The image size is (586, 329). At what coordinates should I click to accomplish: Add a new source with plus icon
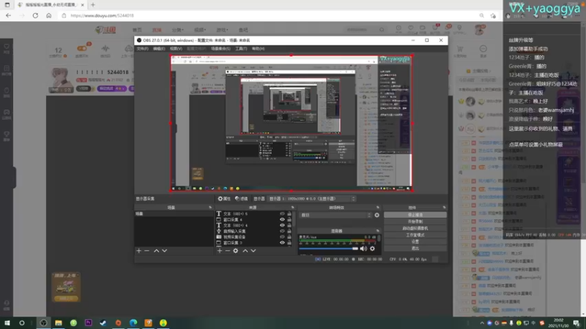[219, 251]
